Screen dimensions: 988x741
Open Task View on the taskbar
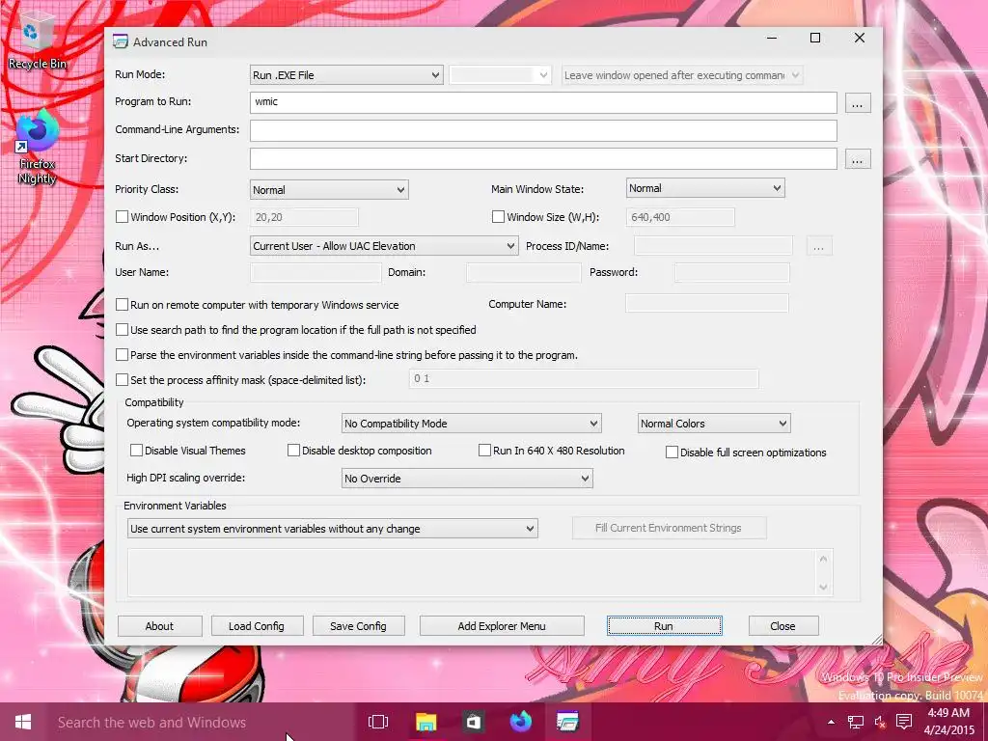[x=378, y=722]
